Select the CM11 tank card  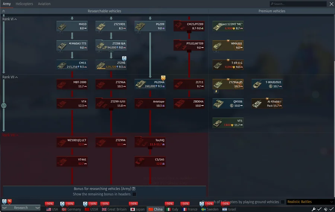72,65
